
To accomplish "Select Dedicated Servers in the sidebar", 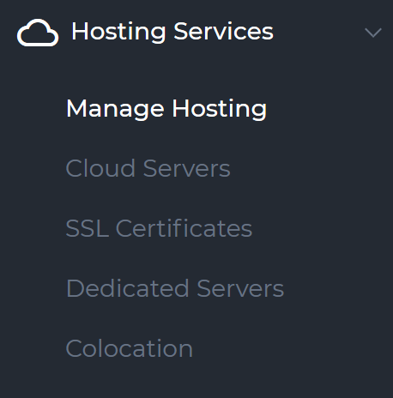I will (x=175, y=288).
